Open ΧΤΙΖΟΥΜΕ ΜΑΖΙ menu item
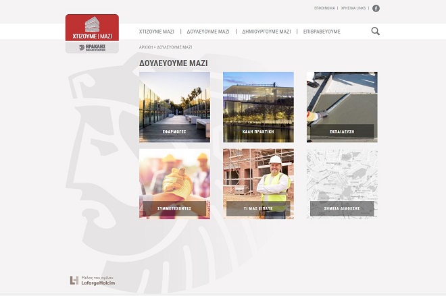 tap(157, 32)
